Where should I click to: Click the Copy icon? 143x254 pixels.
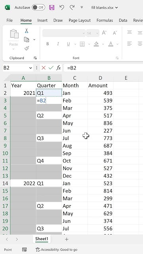click(x=27, y=39)
